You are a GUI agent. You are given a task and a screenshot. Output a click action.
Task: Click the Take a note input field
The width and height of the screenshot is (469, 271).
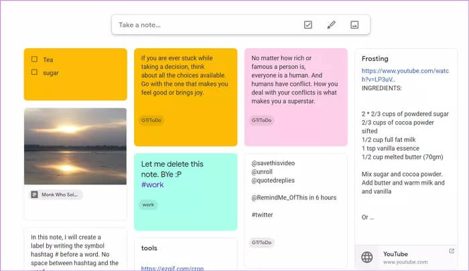click(x=201, y=25)
